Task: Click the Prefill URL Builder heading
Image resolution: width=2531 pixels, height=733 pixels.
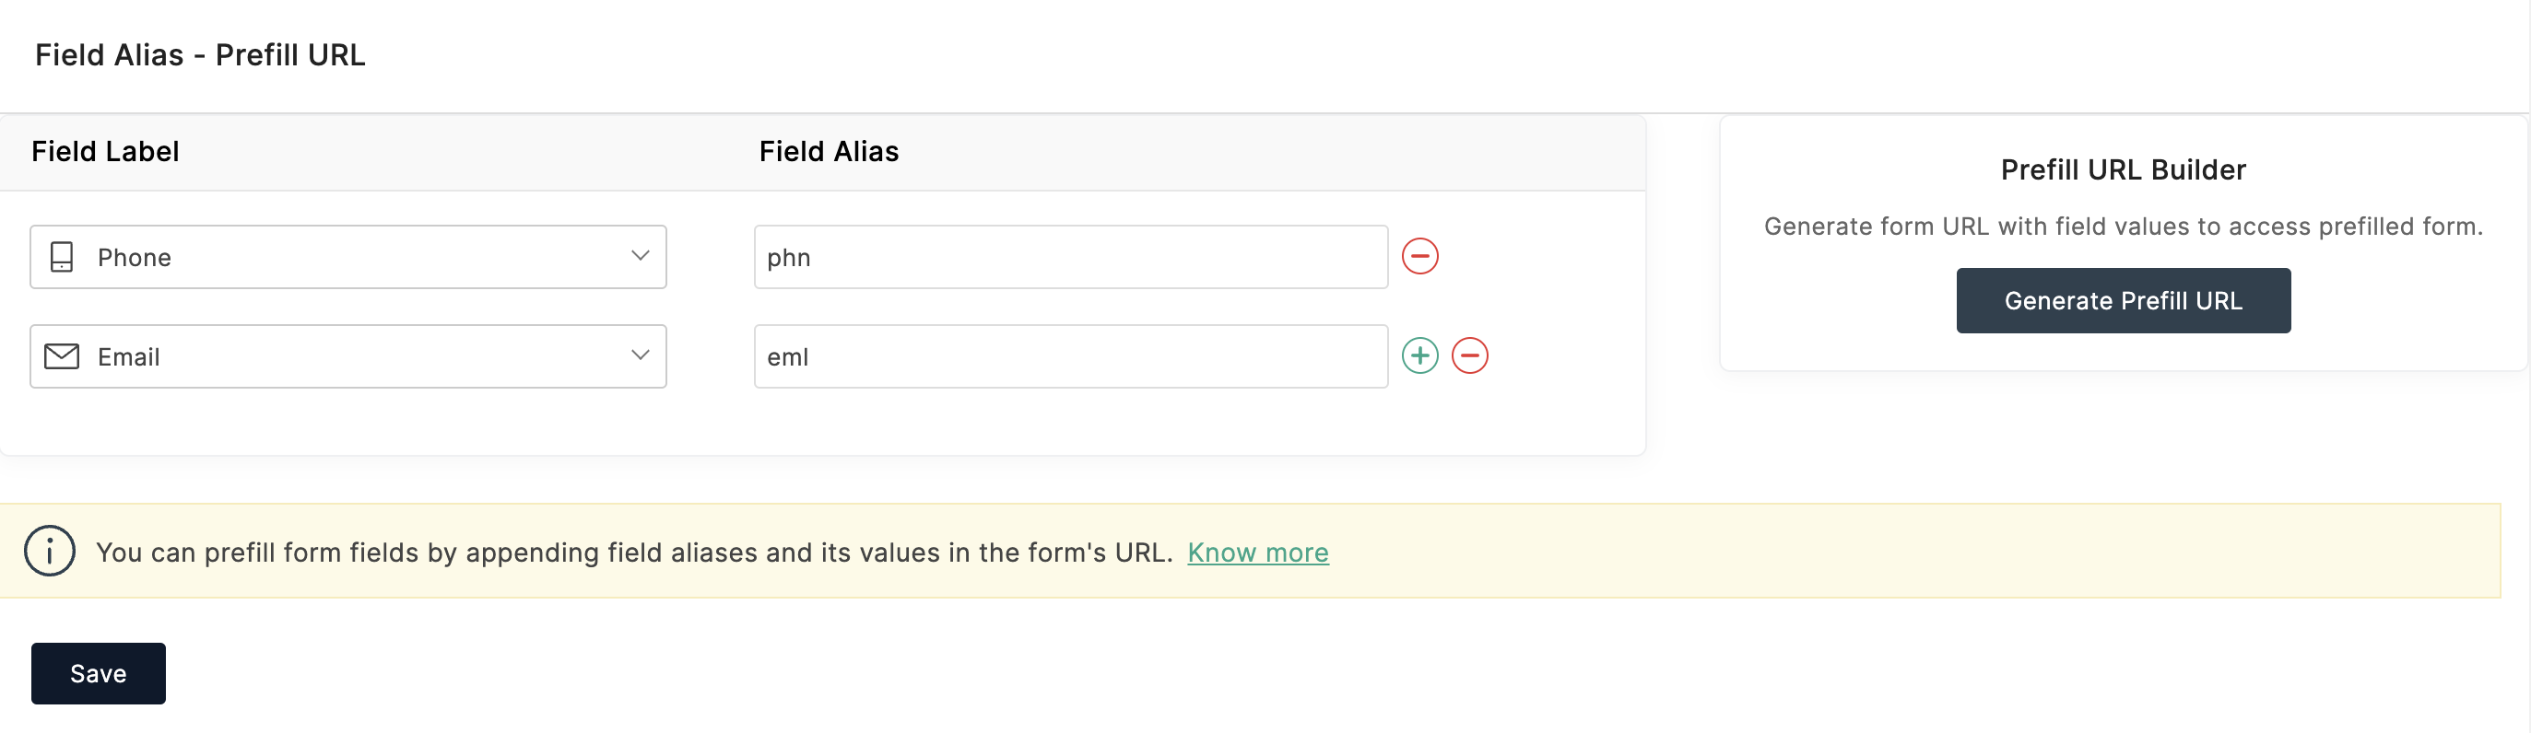Action: [2123, 169]
